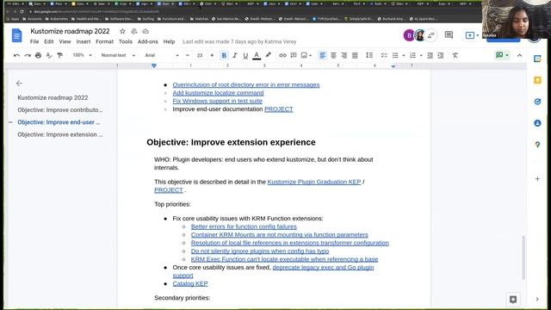Click the Numbered list icon

[413, 55]
